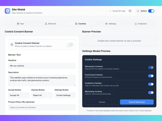Click the globe icon on Geo tab
Screen dimensions: 162x121
coord(18,24)
